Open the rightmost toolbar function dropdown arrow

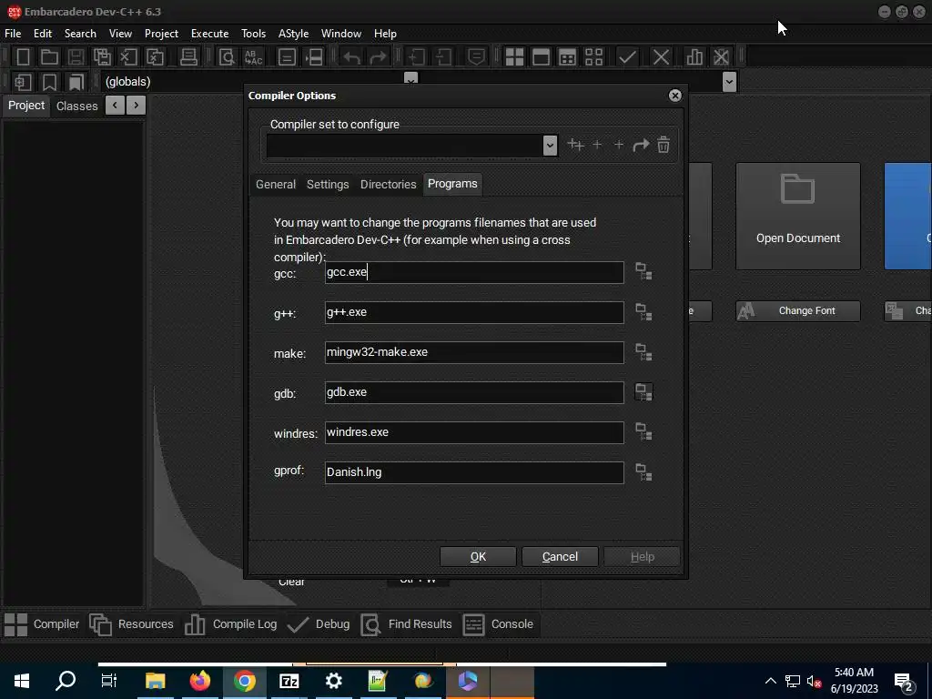pyautogui.click(x=729, y=82)
